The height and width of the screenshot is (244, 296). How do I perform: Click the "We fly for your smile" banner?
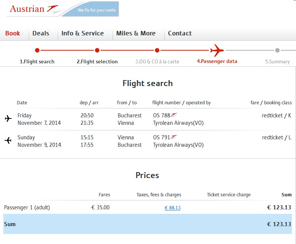pos(96,10)
